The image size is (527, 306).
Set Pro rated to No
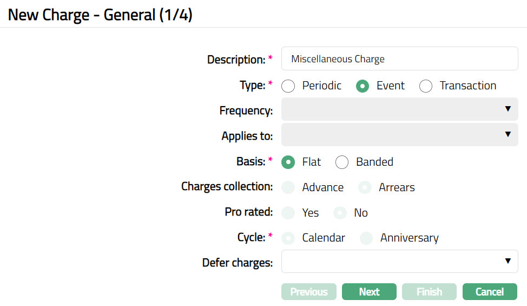(340, 213)
